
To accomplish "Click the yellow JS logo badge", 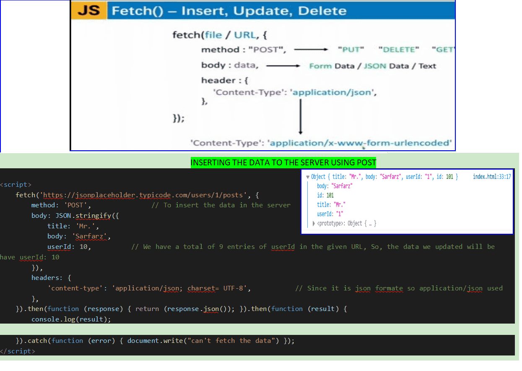I will point(89,10).
